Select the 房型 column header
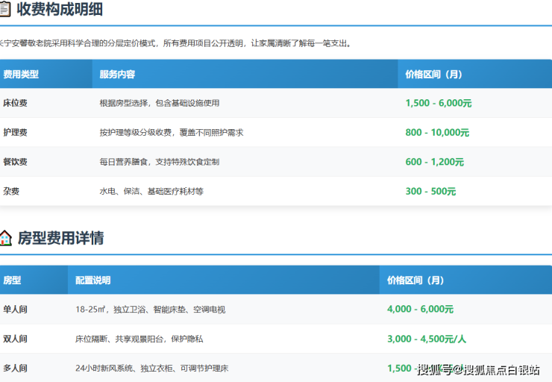The image size is (552, 382). pyautogui.click(x=13, y=281)
